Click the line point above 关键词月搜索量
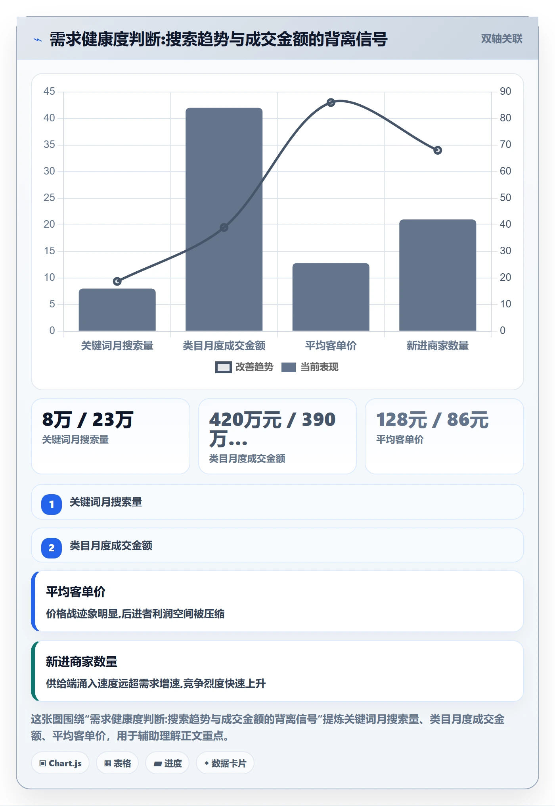Viewport: 555px width, 806px height. tap(117, 281)
